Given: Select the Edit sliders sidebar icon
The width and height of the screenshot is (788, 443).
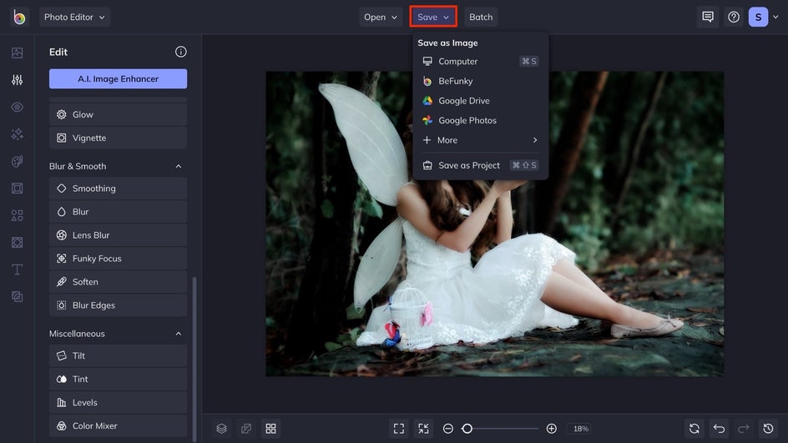Looking at the screenshot, I should click(x=17, y=80).
